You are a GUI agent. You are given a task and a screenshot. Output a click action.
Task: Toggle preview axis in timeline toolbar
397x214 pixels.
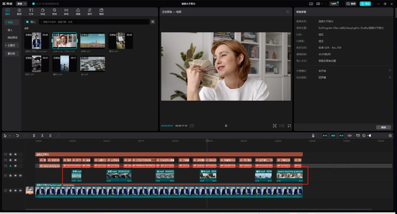point(350,136)
